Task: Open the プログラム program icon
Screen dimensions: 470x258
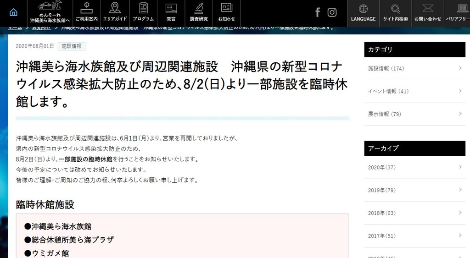Action: pyautogui.click(x=143, y=12)
